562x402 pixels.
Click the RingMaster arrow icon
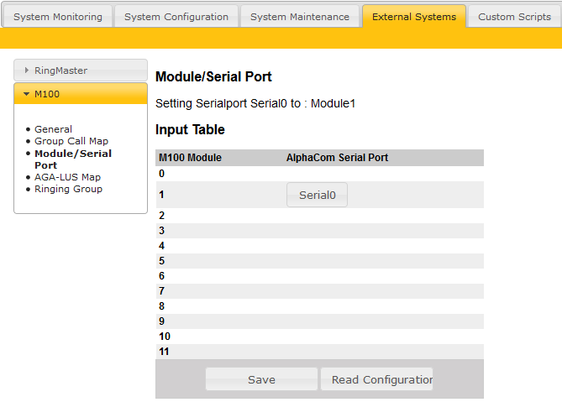[x=27, y=70]
